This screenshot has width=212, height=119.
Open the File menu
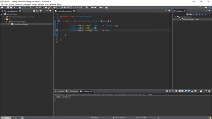(x=2, y=4)
